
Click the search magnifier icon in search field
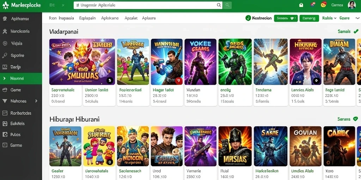click(x=219, y=5)
